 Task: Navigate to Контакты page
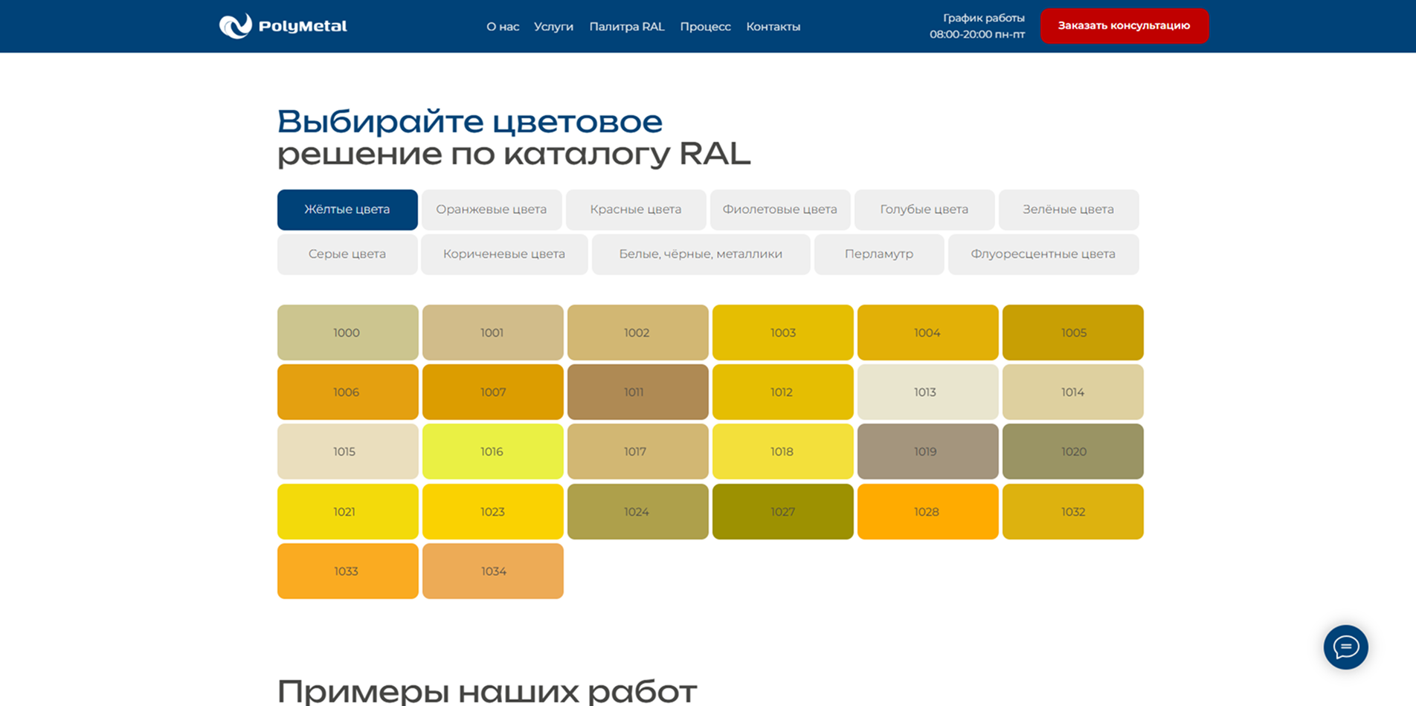pyautogui.click(x=773, y=26)
